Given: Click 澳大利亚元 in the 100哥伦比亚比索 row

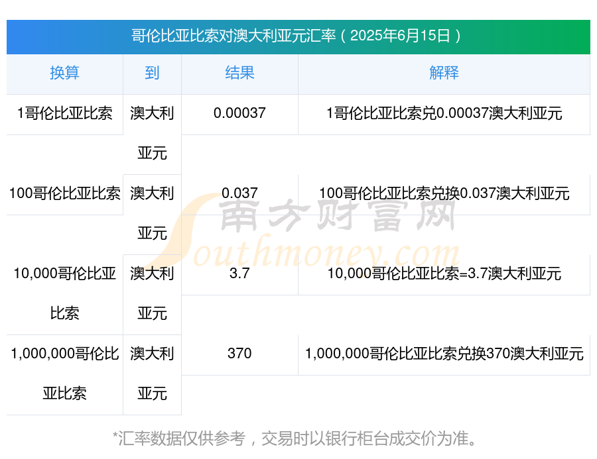Looking at the screenshot, I should pos(152,213).
